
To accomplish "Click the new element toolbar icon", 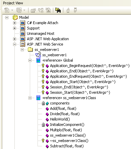I will pyautogui.click(x=48, y=10).
